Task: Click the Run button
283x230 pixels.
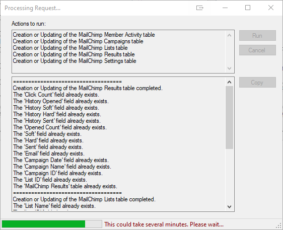Action: coord(257,36)
